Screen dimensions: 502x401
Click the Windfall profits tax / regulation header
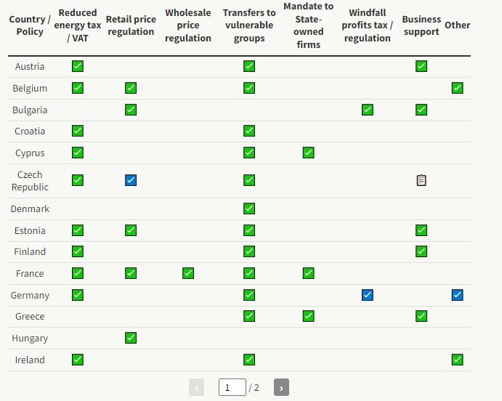point(368,25)
